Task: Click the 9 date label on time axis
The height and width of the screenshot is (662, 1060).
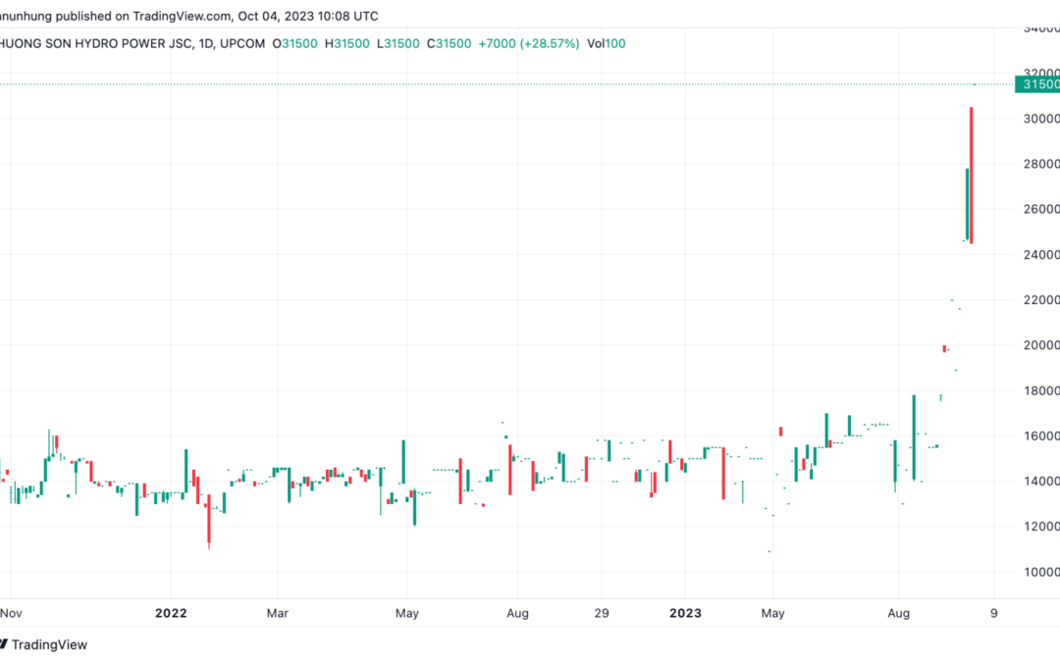Action: 993,613
